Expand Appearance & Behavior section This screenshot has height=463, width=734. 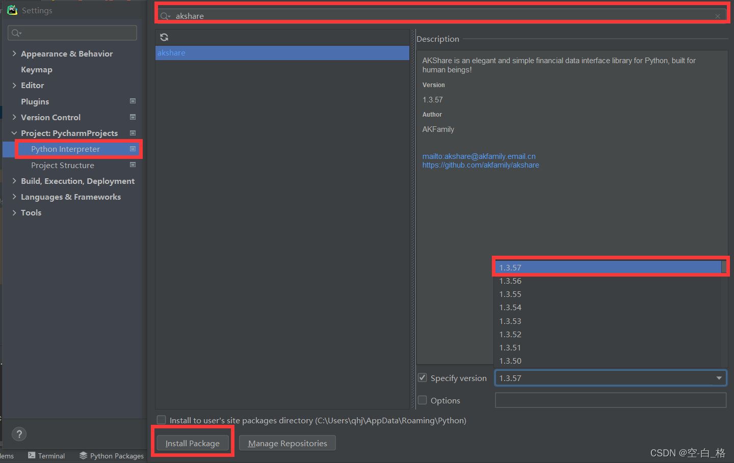pyautogui.click(x=14, y=53)
